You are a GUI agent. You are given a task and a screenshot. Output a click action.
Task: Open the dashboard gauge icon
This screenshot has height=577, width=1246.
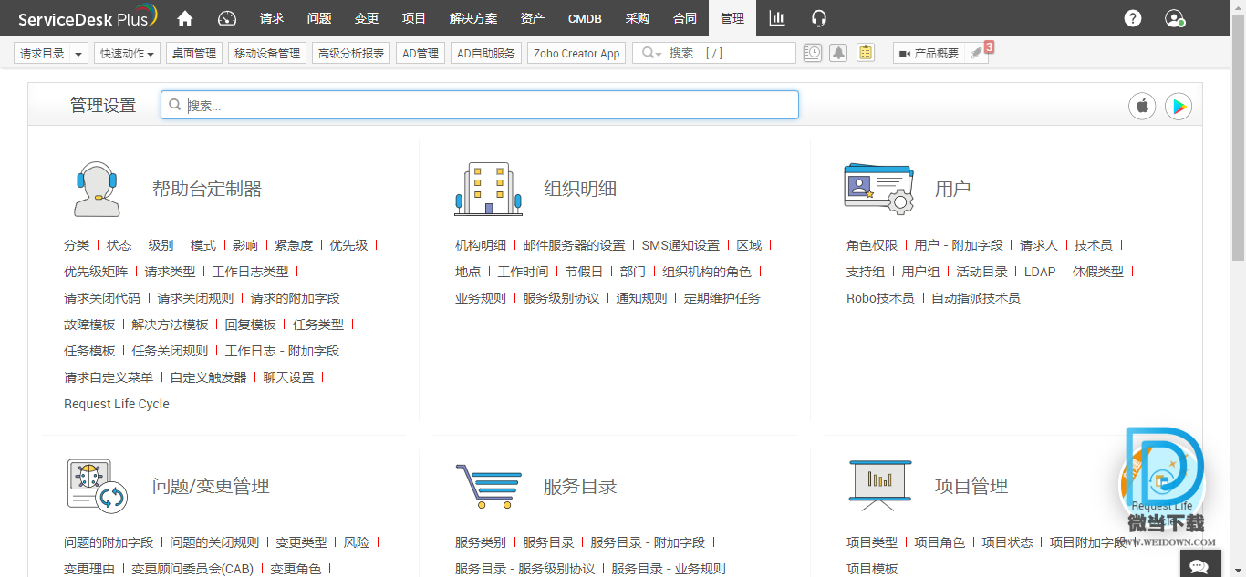click(x=228, y=18)
